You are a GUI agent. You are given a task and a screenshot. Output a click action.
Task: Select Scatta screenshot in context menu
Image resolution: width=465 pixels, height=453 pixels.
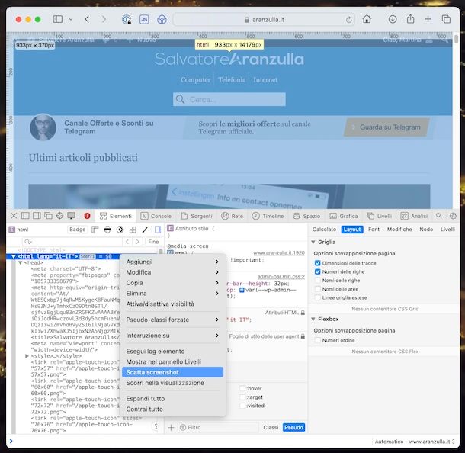click(x=172, y=372)
